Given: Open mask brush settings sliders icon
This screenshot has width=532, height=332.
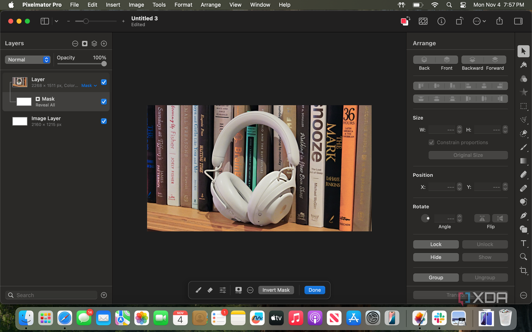Looking at the screenshot, I should click(223, 290).
